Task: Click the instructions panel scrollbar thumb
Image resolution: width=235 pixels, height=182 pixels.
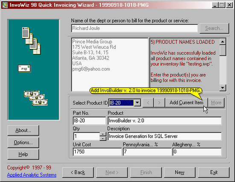Action: click(223, 50)
